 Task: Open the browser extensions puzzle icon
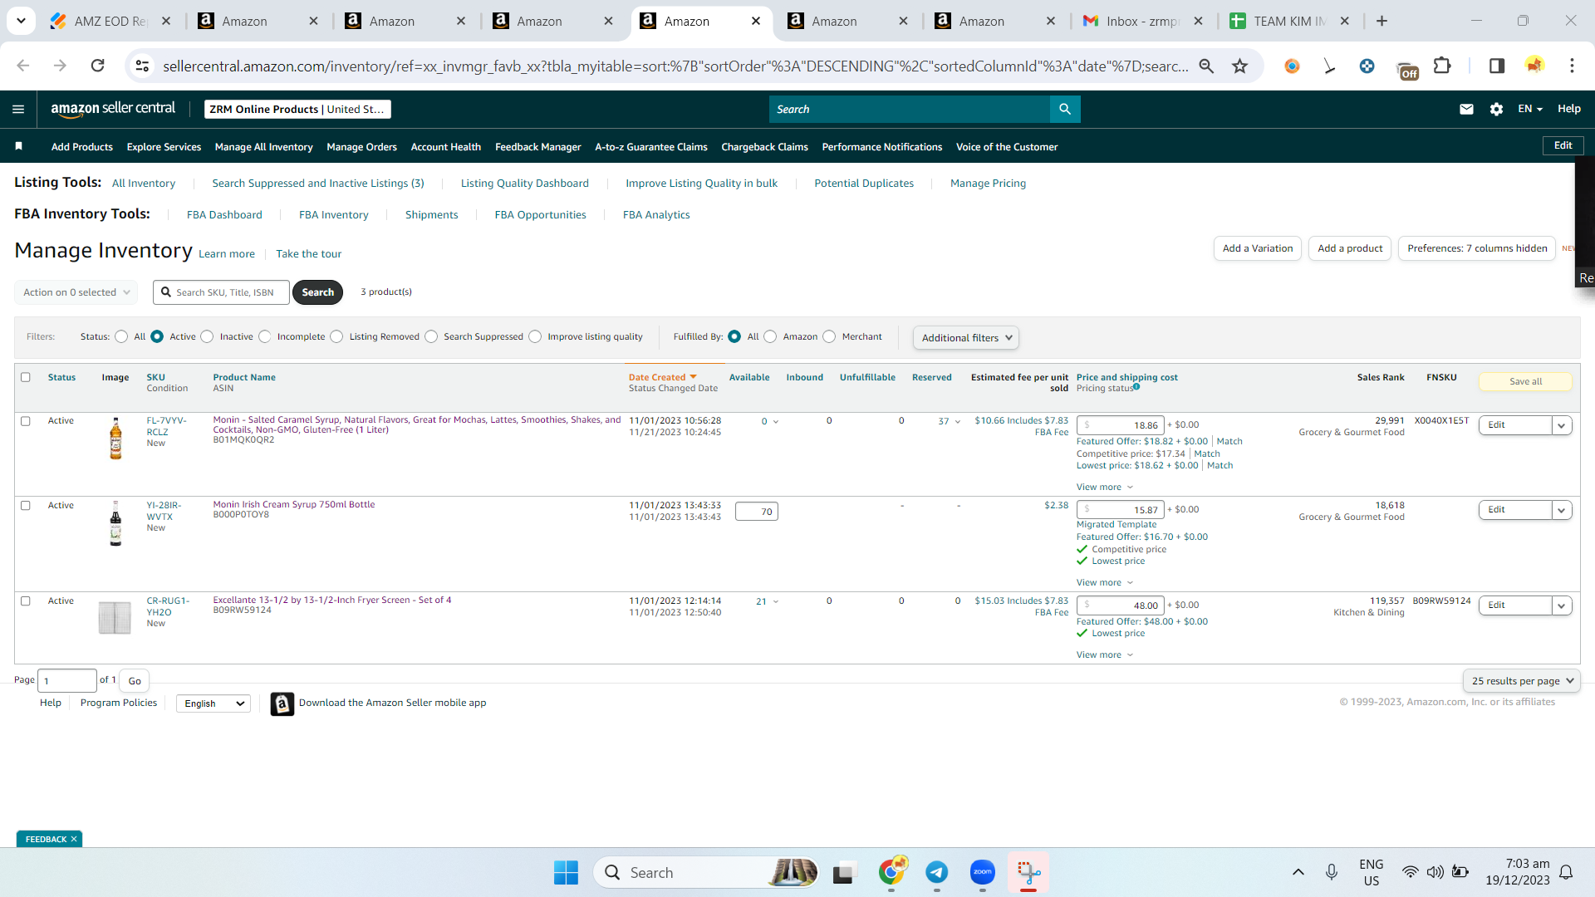[x=1443, y=66]
